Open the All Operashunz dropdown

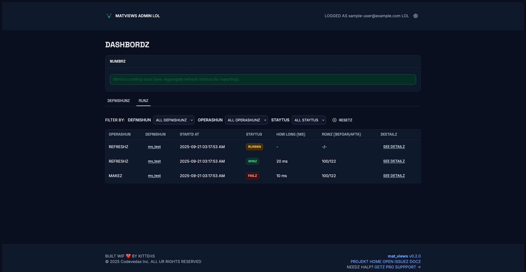click(x=246, y=120)
